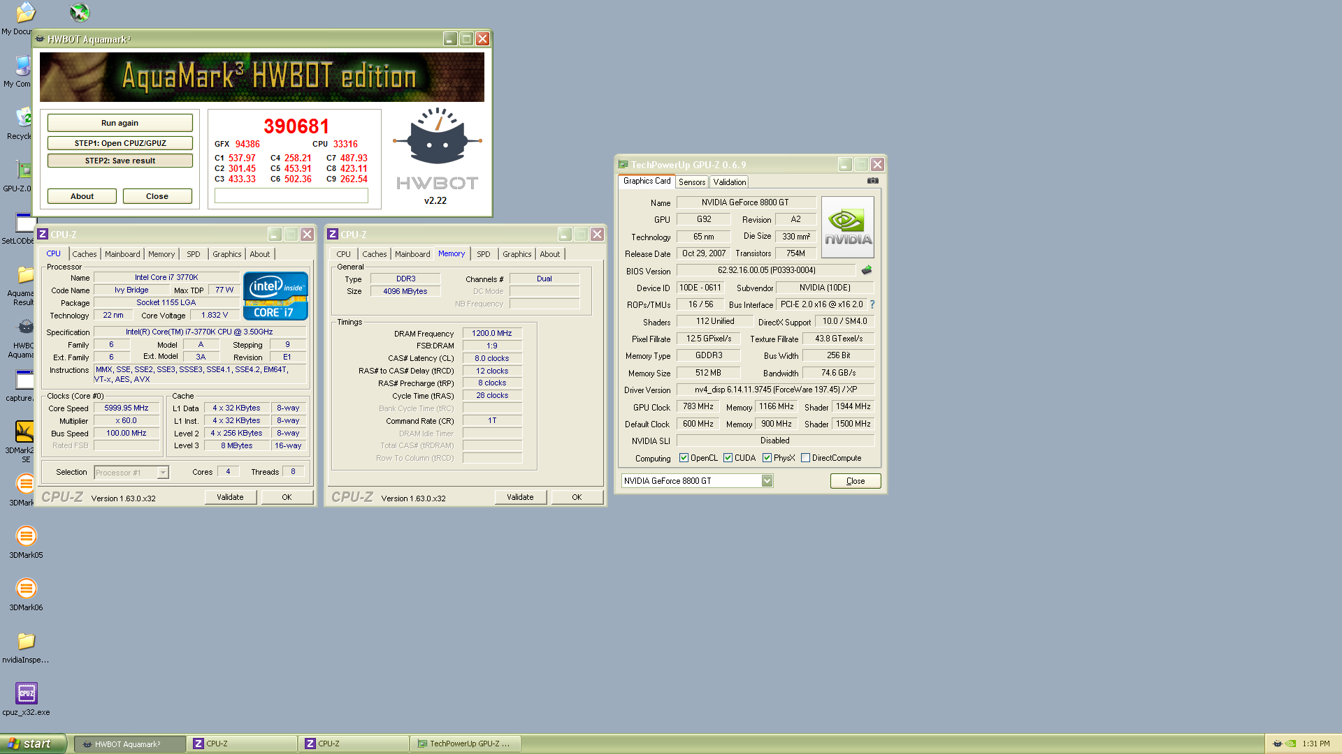
Task: Open the globe icon at top of desktop
Action: pos(80,13)
